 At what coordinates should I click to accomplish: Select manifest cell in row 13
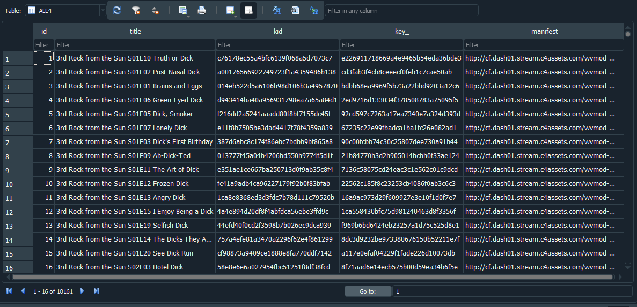pos(544,225)
